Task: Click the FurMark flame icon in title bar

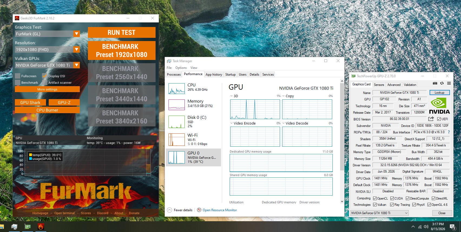Action: pyautogui.click(x=17, y=18)
